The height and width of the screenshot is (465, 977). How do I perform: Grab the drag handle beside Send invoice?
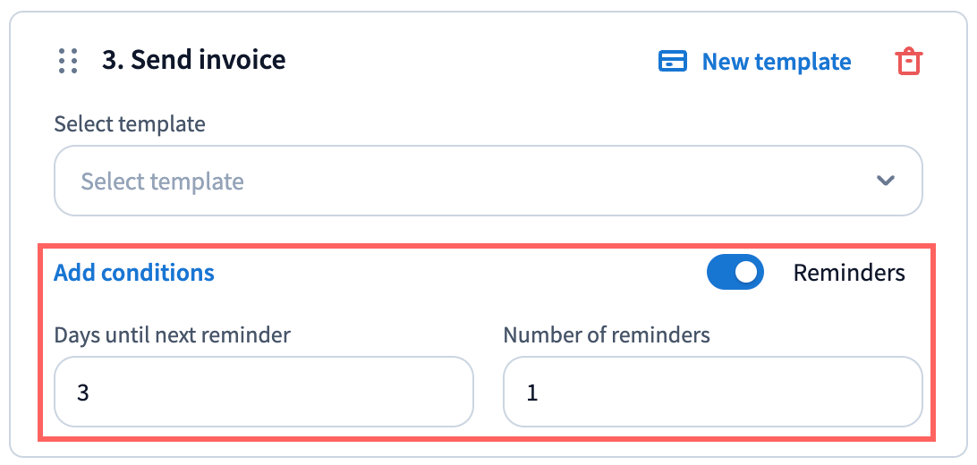(68, 61)
